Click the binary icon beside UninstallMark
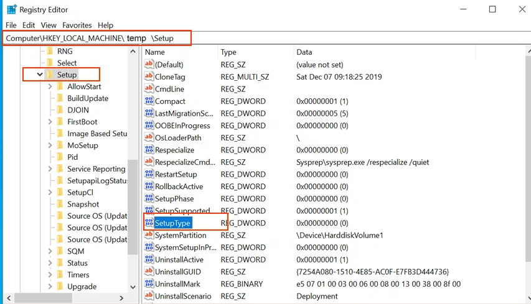Image resolution: width=531 pixels, height=304 pixels. point(149,283)
